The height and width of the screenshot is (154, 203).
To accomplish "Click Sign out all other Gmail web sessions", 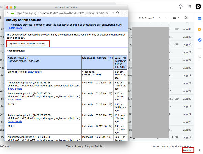I will click(28, 43).
